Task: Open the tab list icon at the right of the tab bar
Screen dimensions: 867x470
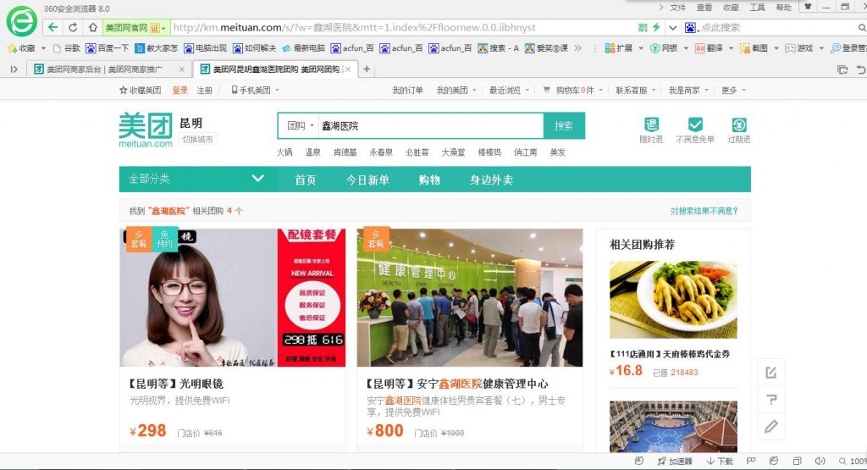Action: click(842, 69)
